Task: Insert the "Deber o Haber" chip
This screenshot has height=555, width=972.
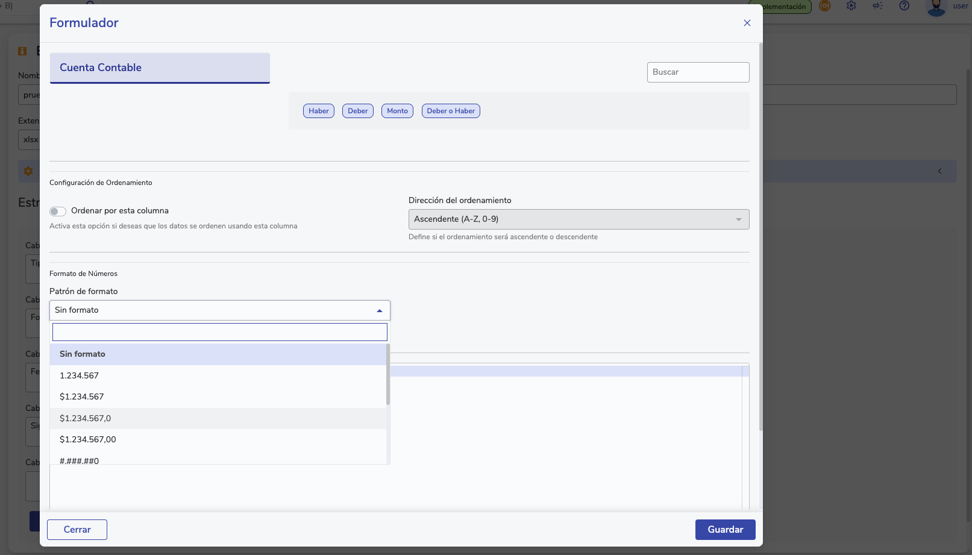Action: [451, 111]
